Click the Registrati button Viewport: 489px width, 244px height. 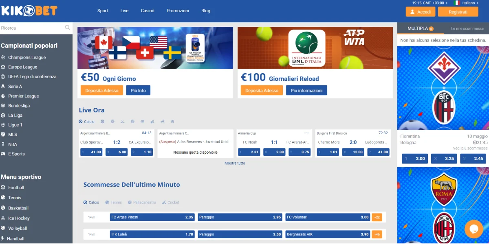tap(458, 12)
